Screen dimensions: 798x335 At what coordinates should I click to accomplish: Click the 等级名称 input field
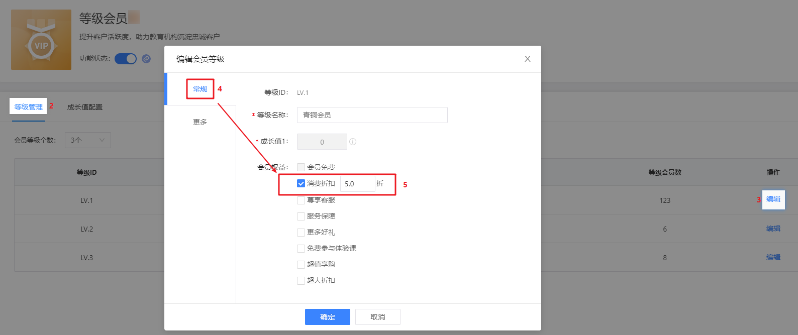tap(372, 115)
